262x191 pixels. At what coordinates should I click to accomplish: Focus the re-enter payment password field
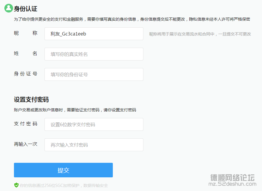(x=94, y=145)
